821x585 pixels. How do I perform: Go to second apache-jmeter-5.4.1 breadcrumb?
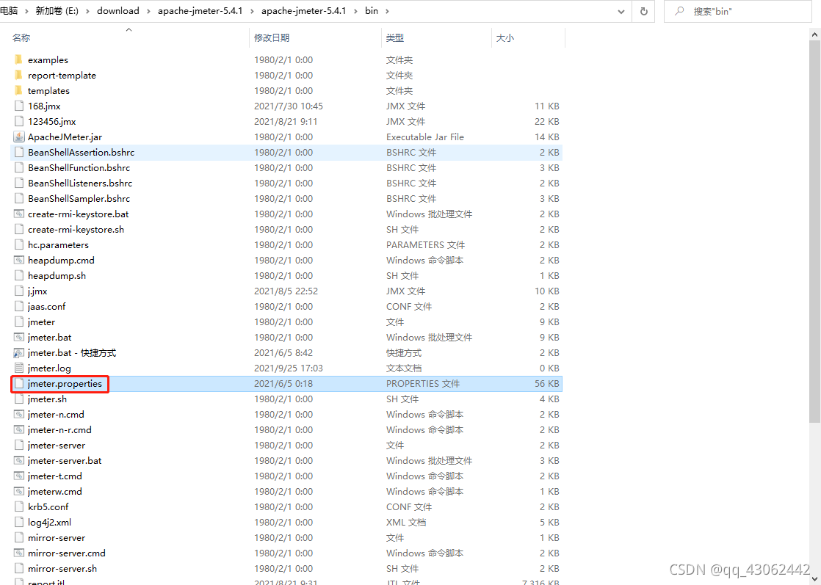(x=304, y=11)
